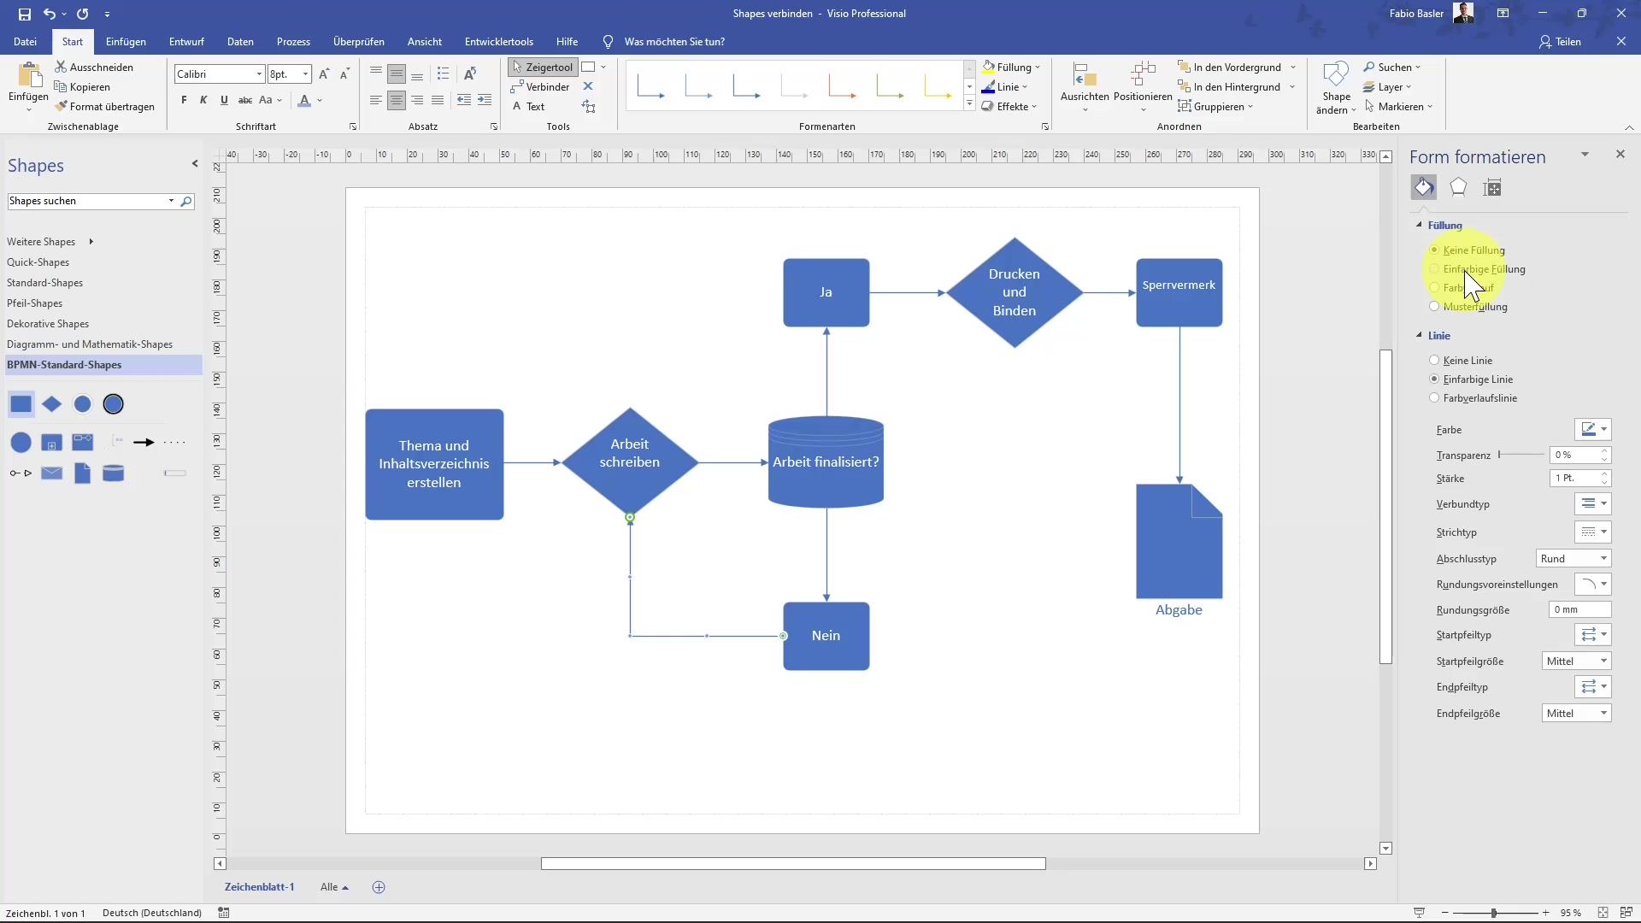Toggle italic formatting K button
The width and height of the screenshot is (1641, 923).
203,100
